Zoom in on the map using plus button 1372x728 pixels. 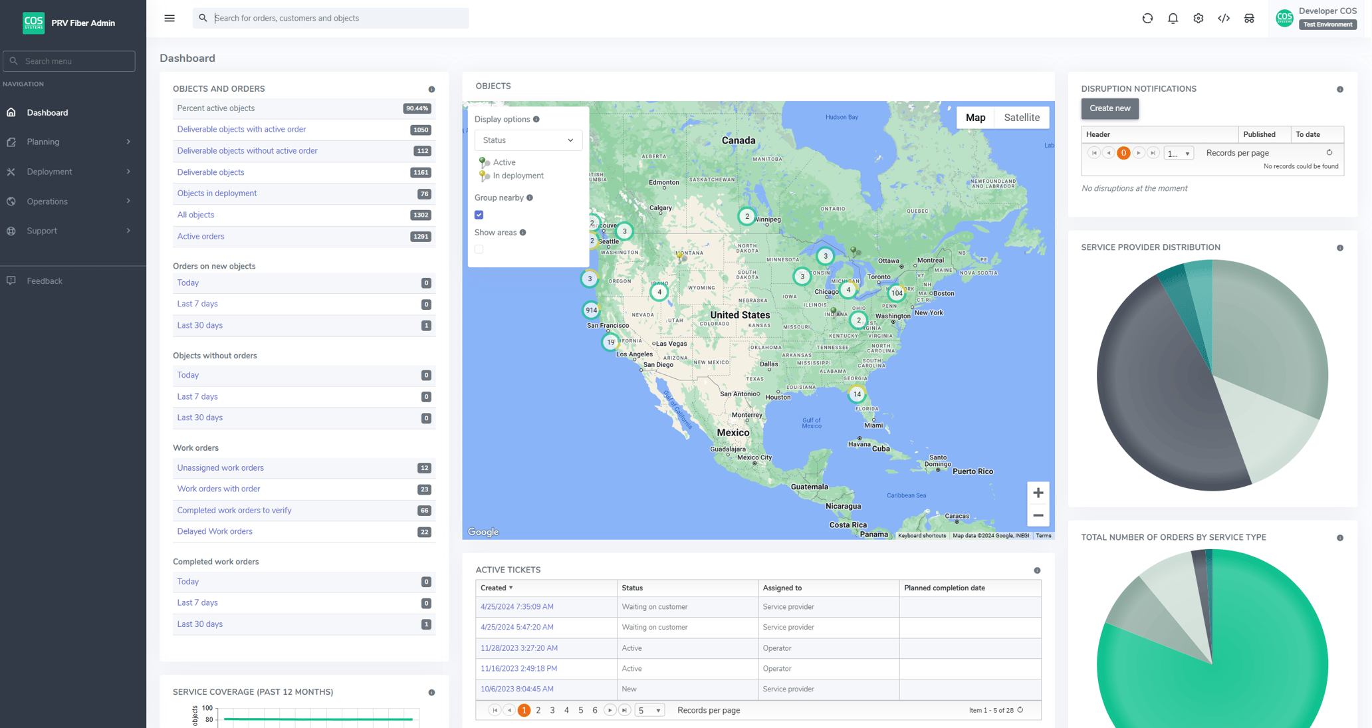[x=1038, y=492]
